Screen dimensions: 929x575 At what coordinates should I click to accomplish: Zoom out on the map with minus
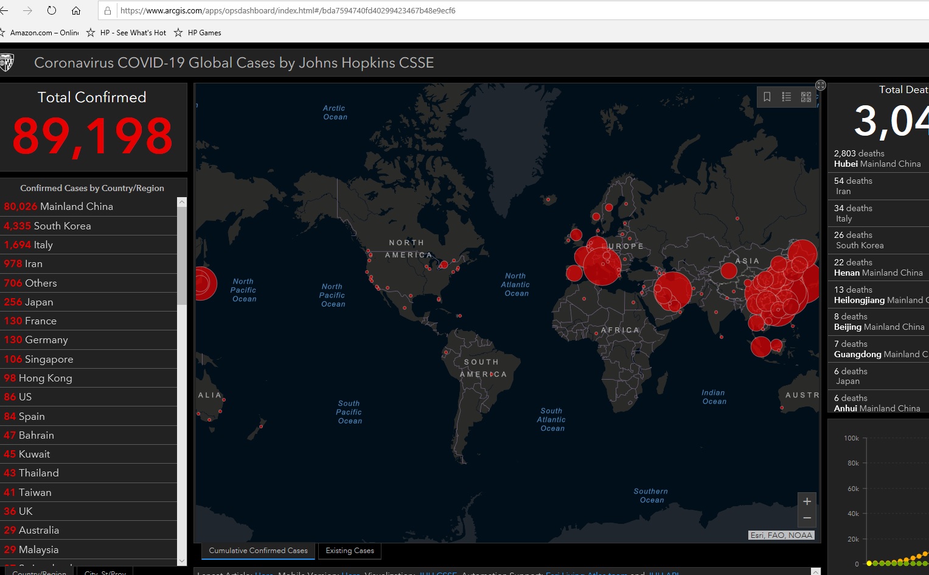point(807,518)
